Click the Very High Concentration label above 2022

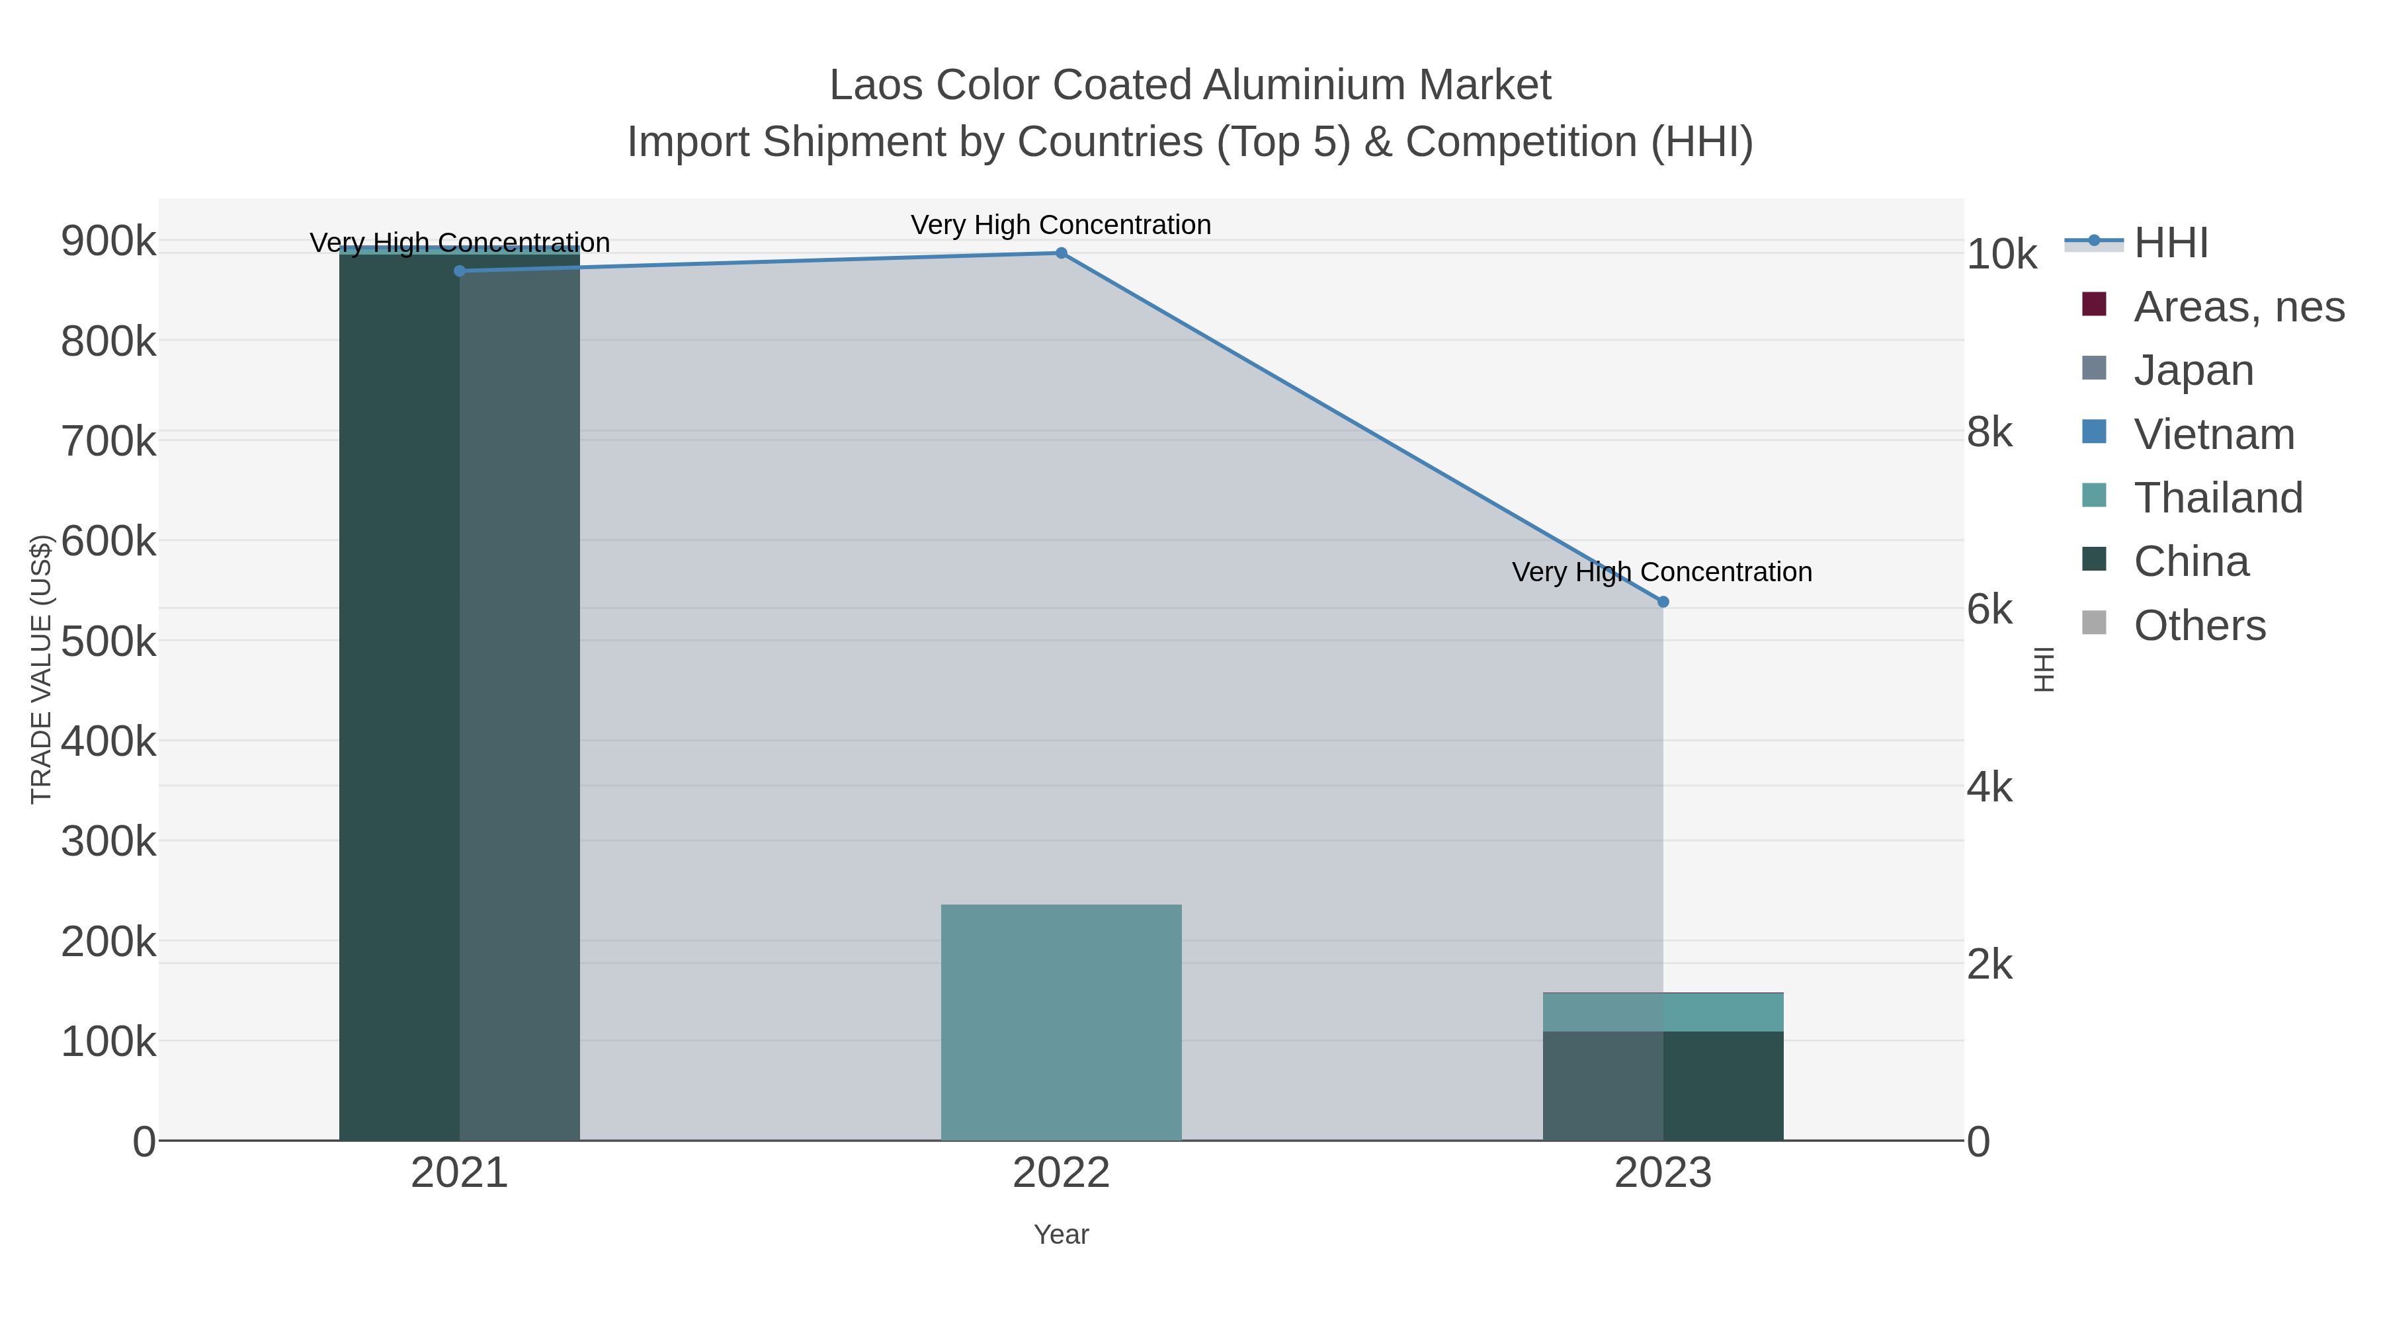(x=1061, y=225)
